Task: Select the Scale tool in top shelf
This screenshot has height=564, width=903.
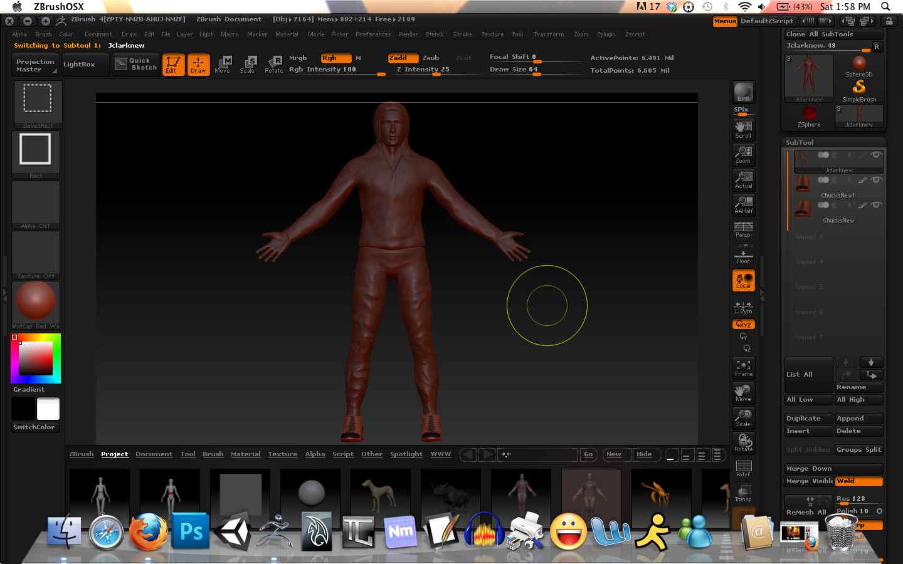Action: click(x=248, y=64)
